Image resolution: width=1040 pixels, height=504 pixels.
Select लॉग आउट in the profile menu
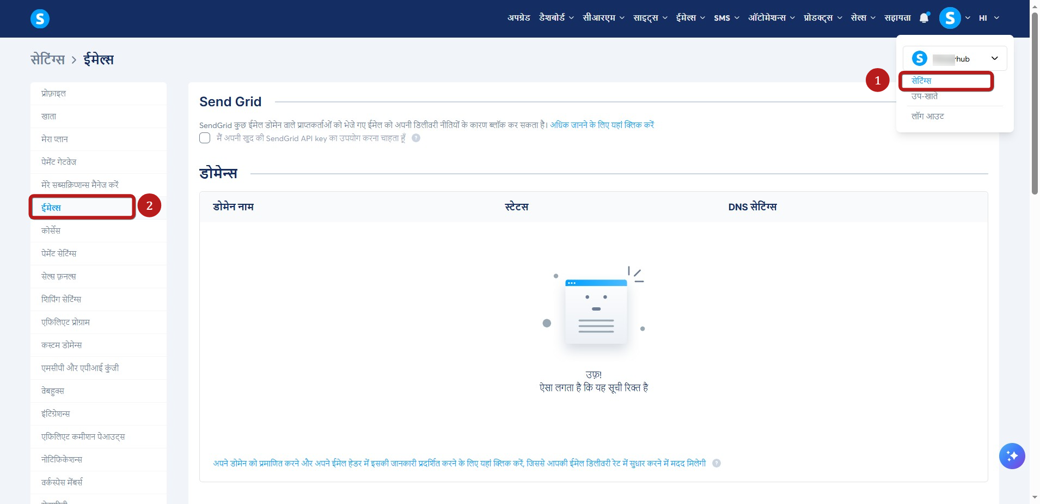928,116
